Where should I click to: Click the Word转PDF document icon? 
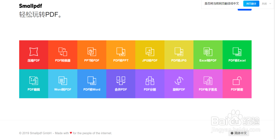(63, 81)
